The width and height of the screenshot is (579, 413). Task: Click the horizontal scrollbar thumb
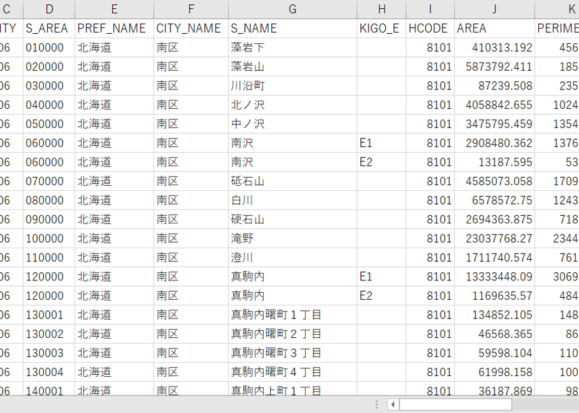point(456,404)
